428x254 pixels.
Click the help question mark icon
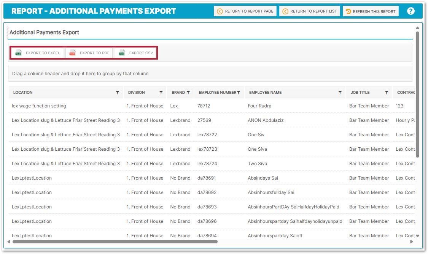click(410, 11)
